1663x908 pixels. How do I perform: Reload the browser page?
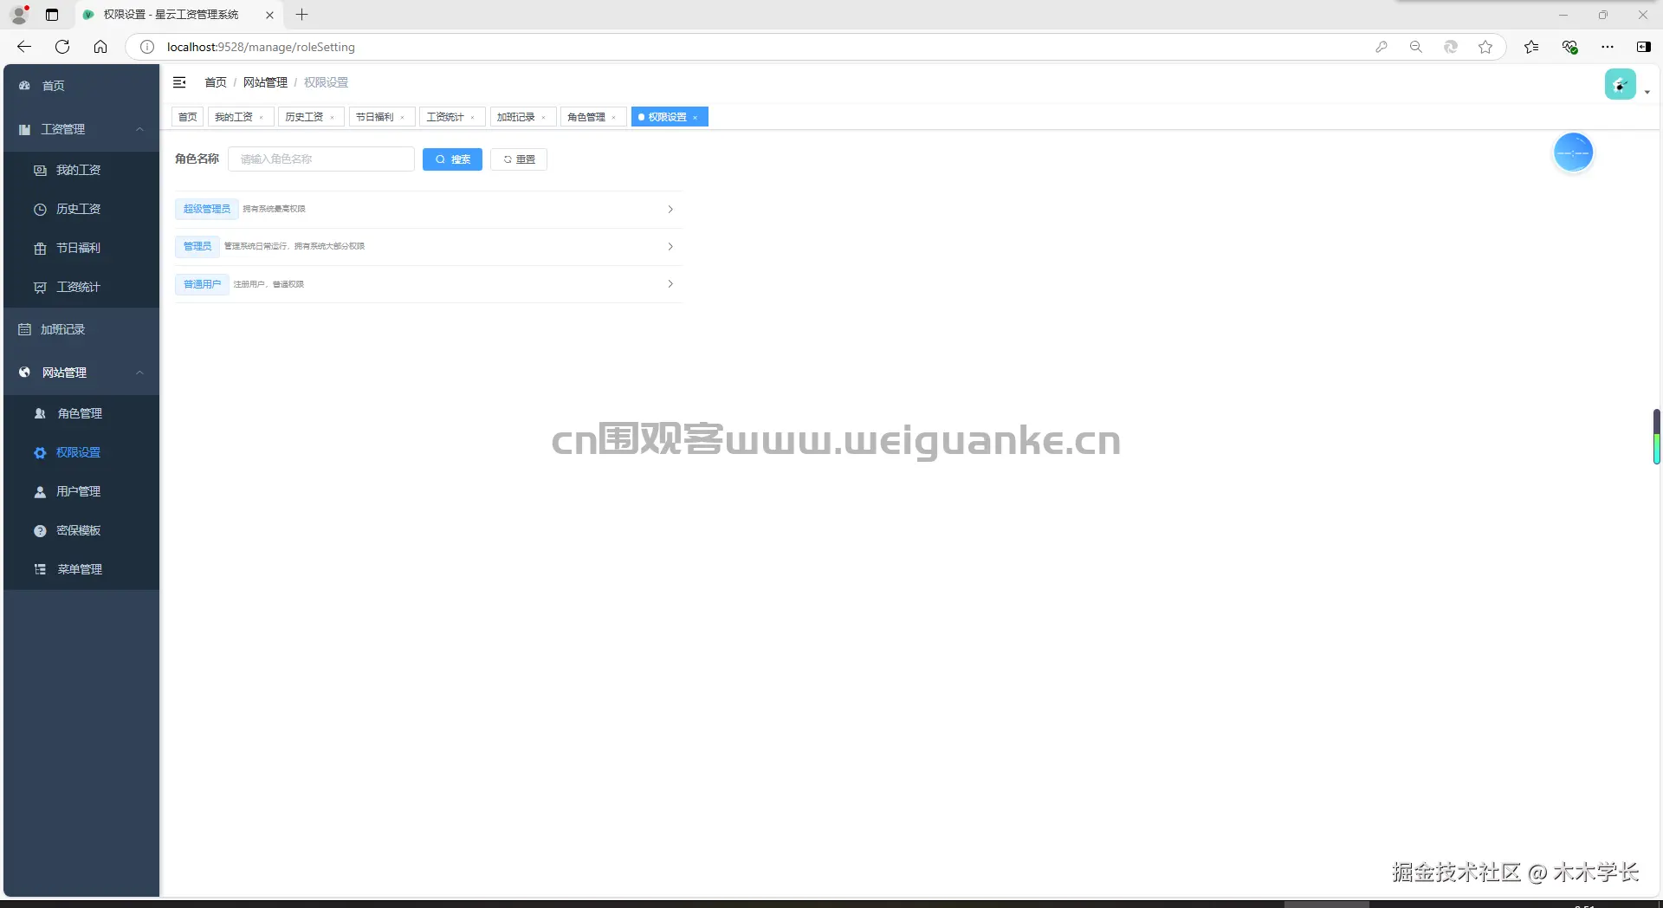[62, 47]
